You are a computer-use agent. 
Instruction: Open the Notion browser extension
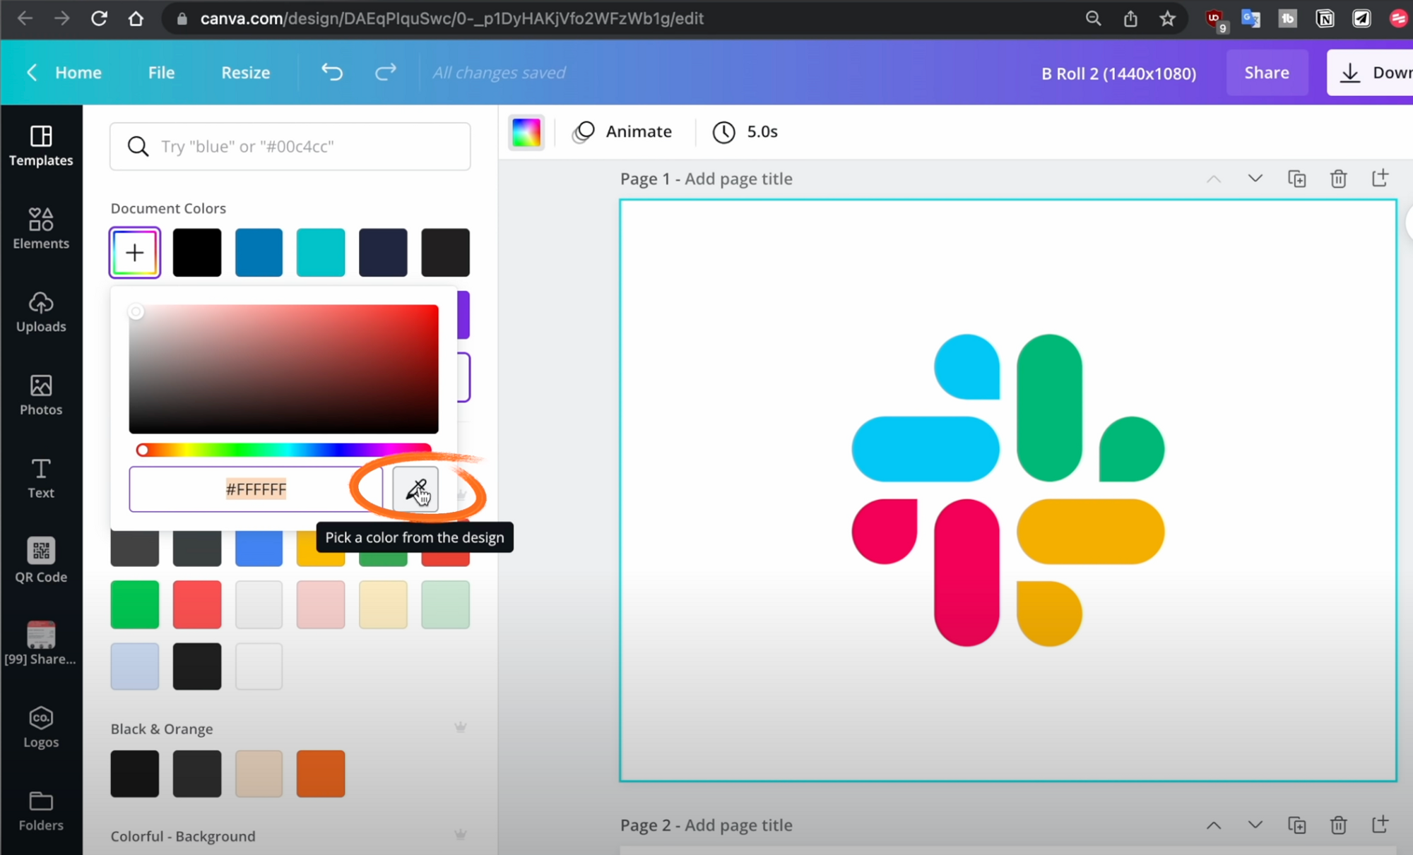pyautogui.click(x=1325, y=18)
